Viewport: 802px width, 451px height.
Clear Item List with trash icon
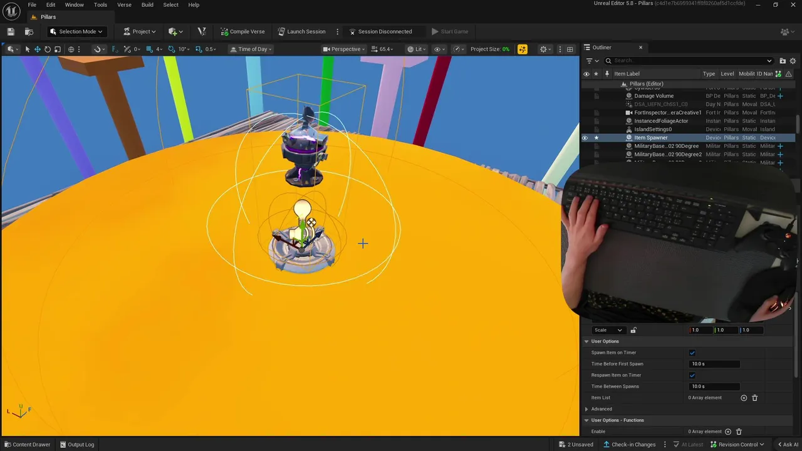point(754,398)
